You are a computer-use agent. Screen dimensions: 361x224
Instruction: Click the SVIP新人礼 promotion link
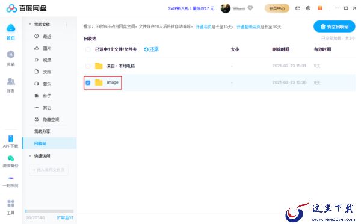click(191, 8)
